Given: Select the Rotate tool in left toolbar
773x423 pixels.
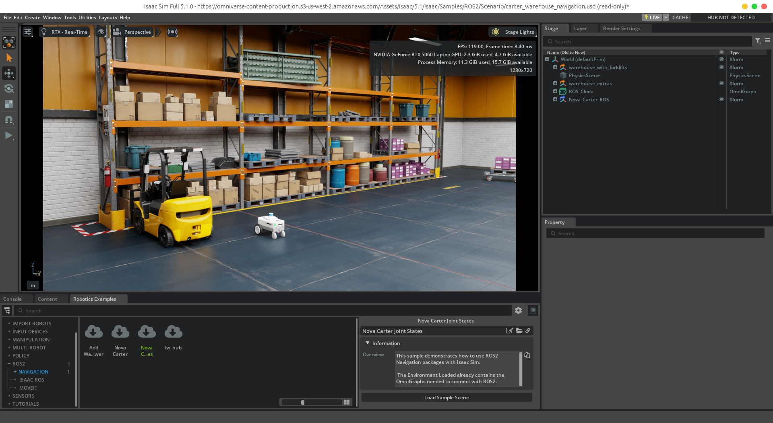Looking at the screenshot, I should [9, 88].
